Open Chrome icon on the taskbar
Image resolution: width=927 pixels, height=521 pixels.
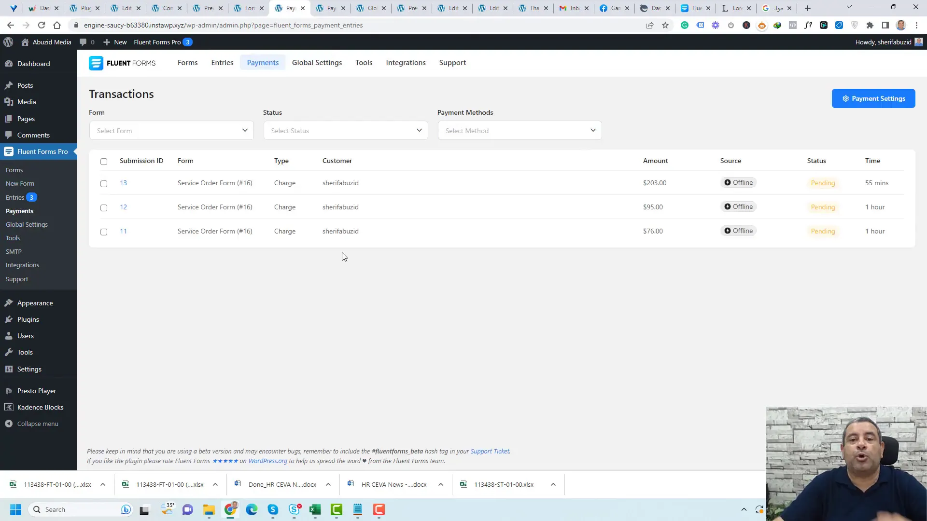230,509
